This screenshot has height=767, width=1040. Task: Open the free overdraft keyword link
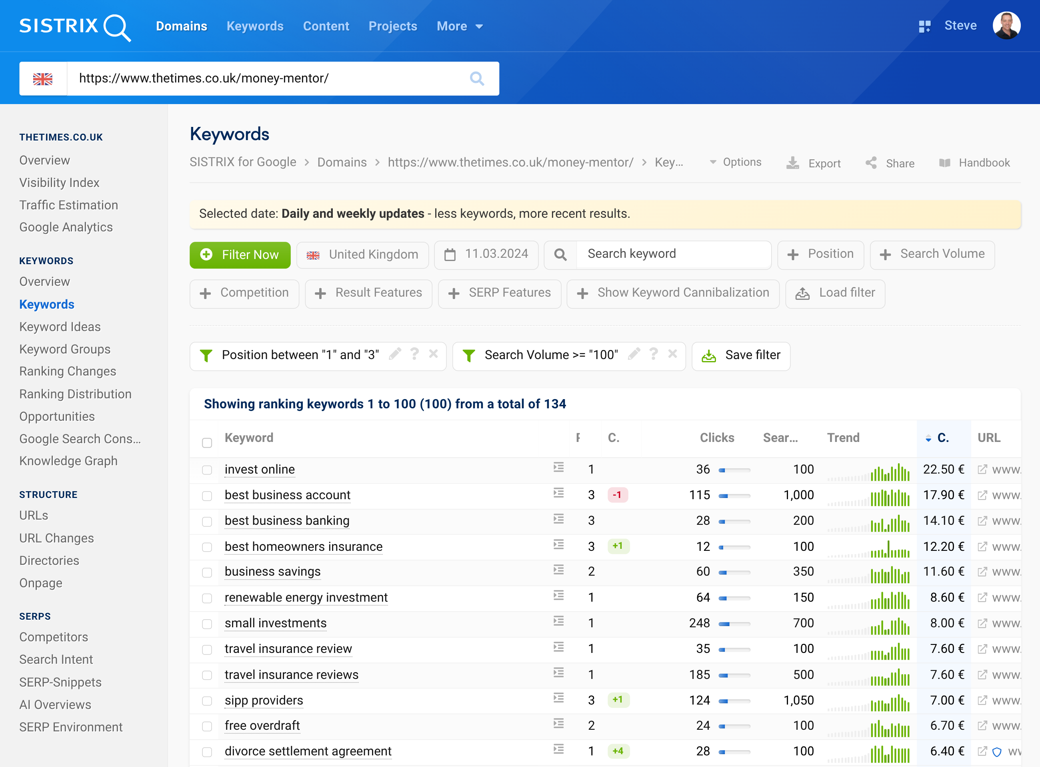(x=262, y=725)
